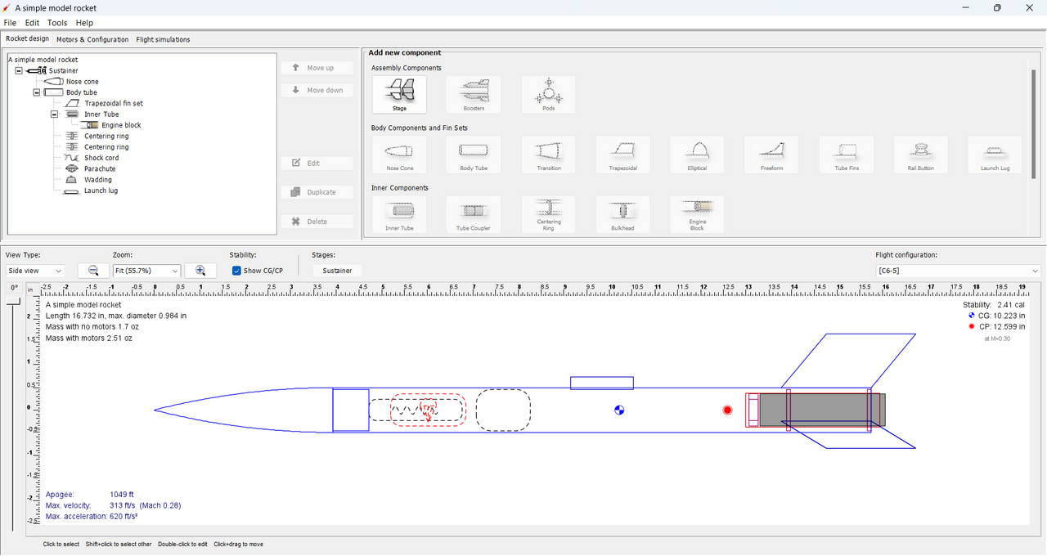
Task: Add an Engine Block component
Action: (x=697, y=214)
